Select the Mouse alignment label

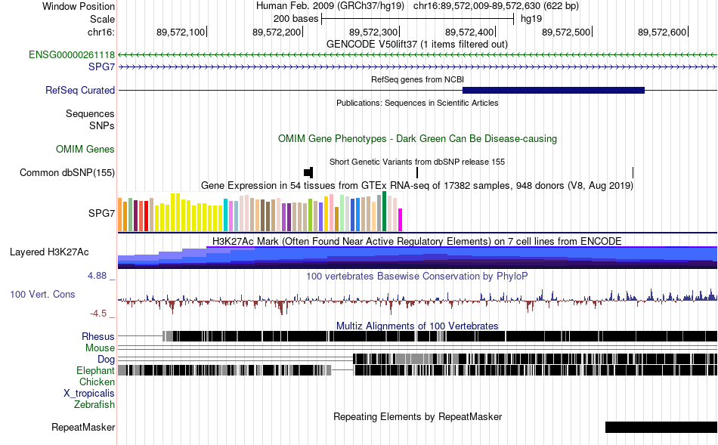click(100, 348)
